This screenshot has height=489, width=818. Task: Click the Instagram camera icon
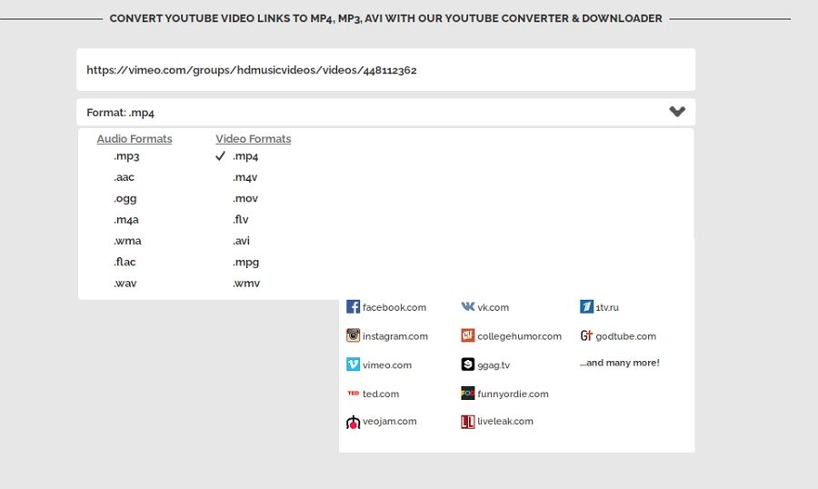pyautogui.click(x=353, y=336)
